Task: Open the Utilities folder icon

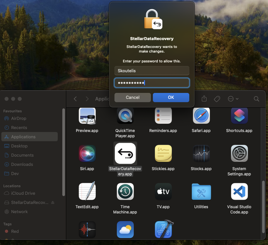Action: 201,192
